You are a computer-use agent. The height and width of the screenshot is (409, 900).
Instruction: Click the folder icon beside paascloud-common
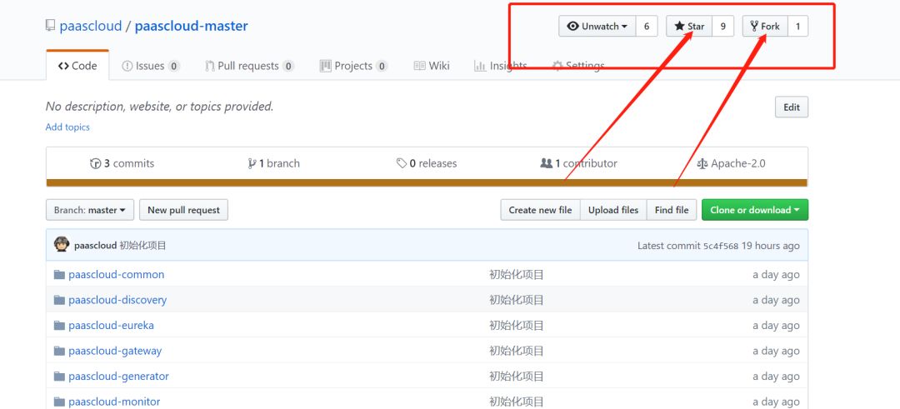[59, 275]
